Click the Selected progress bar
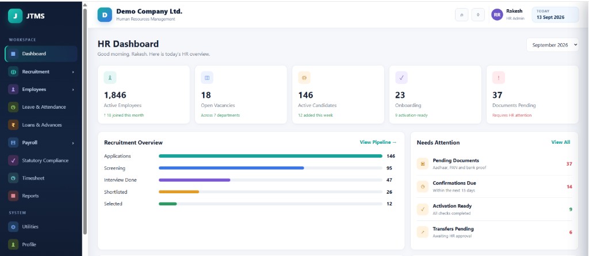Screen dimensions: 589x256 pos(270,204)
